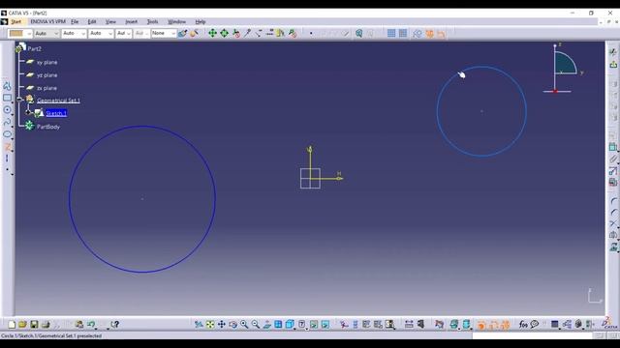Collapse the Geometrical Set.1 tree node
620x348 pixels.
tap(19, 100)
